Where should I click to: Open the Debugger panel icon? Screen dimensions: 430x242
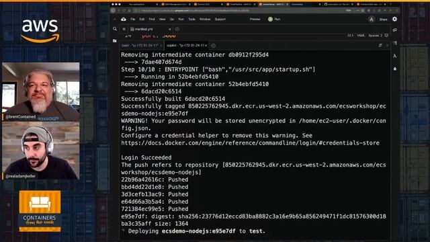tap(395, 69)
